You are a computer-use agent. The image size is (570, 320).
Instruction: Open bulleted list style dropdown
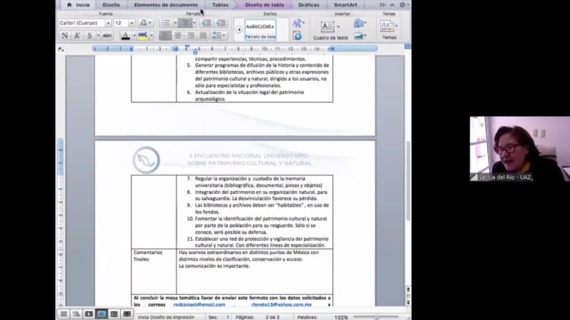[175, 23]
